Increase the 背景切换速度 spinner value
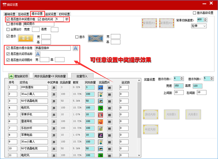 (x=206, y=19)
